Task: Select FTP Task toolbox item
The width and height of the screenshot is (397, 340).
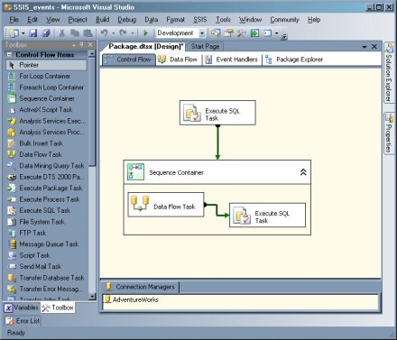Action: click(x=32, y=233)
